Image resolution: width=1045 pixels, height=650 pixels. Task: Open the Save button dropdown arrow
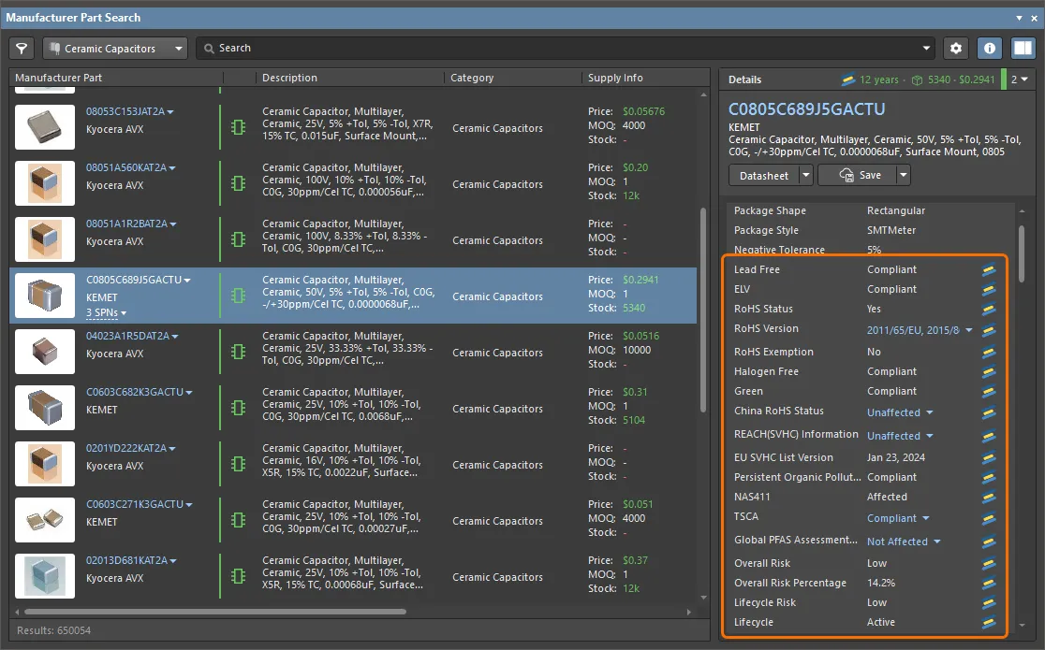903,175
